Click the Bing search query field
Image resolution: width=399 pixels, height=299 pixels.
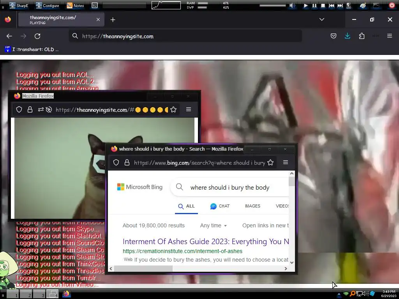pyautogui.click(x=230, y=187)
